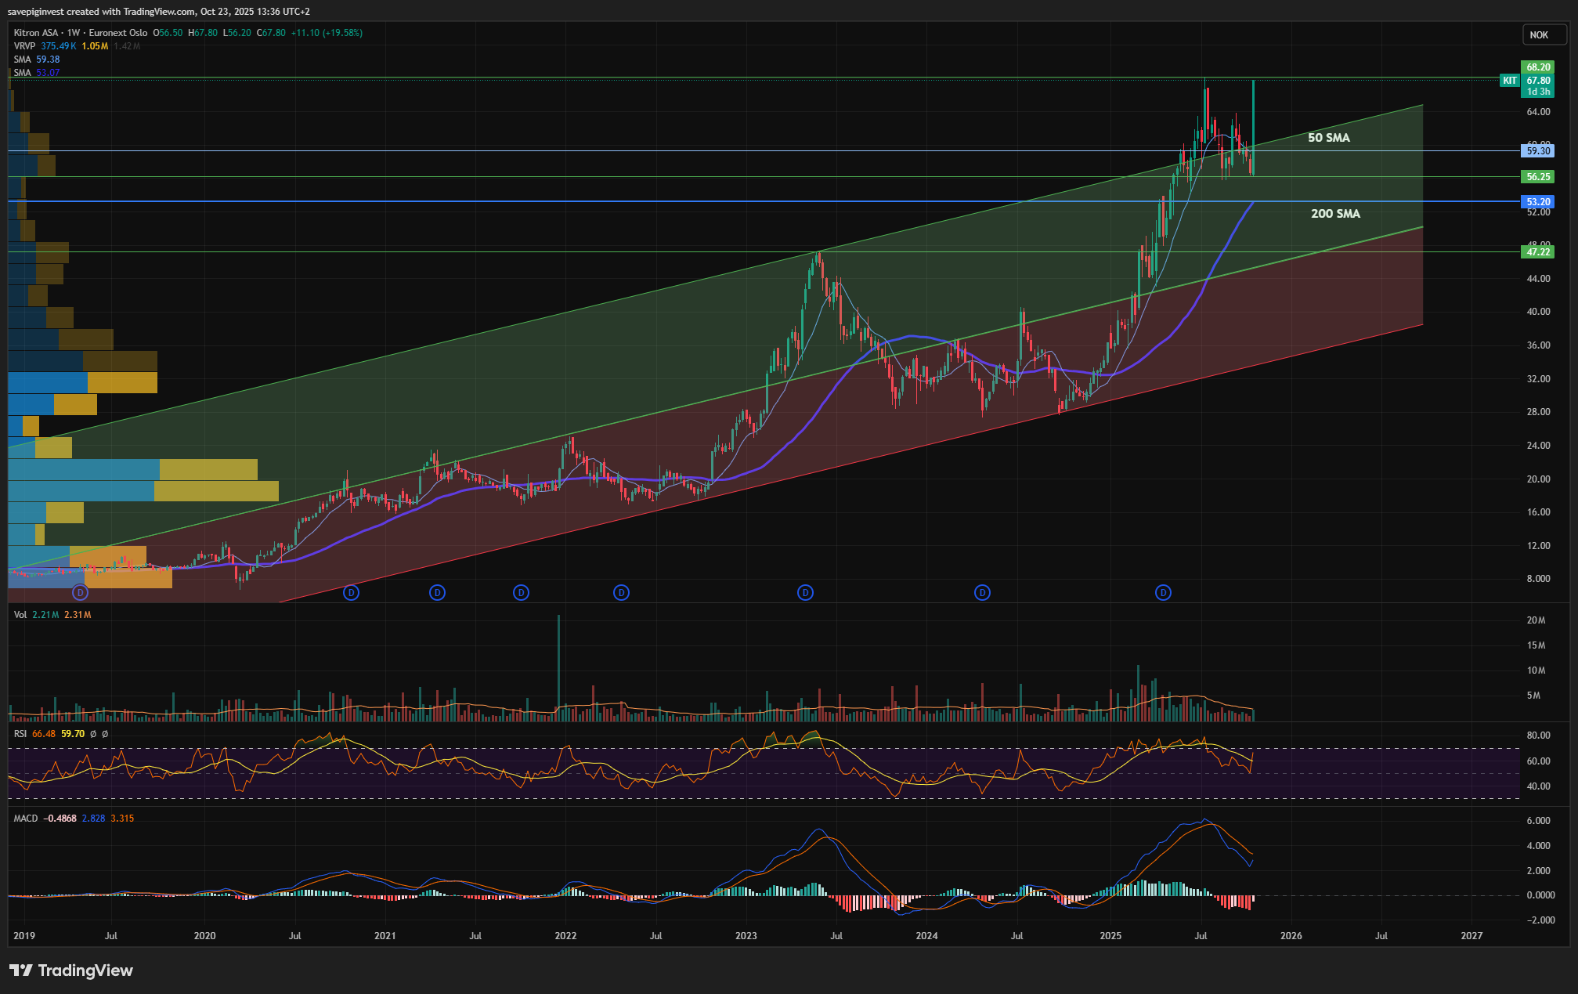Click the dividend 'D' marker just after 2024
This screenshot has height=994, width=1578.
[x=982, y=593]
